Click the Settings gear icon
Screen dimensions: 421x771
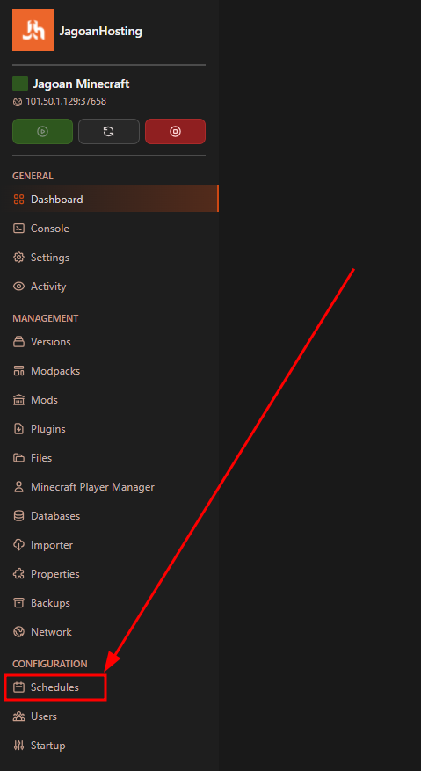click(18, 258)
